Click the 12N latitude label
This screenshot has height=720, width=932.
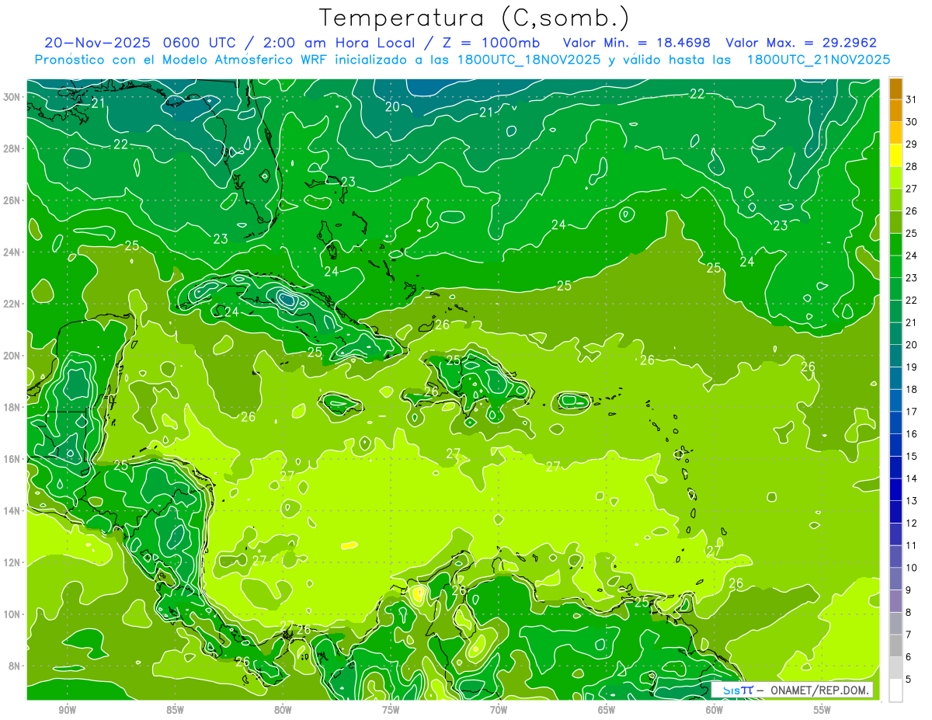[13, 562]
